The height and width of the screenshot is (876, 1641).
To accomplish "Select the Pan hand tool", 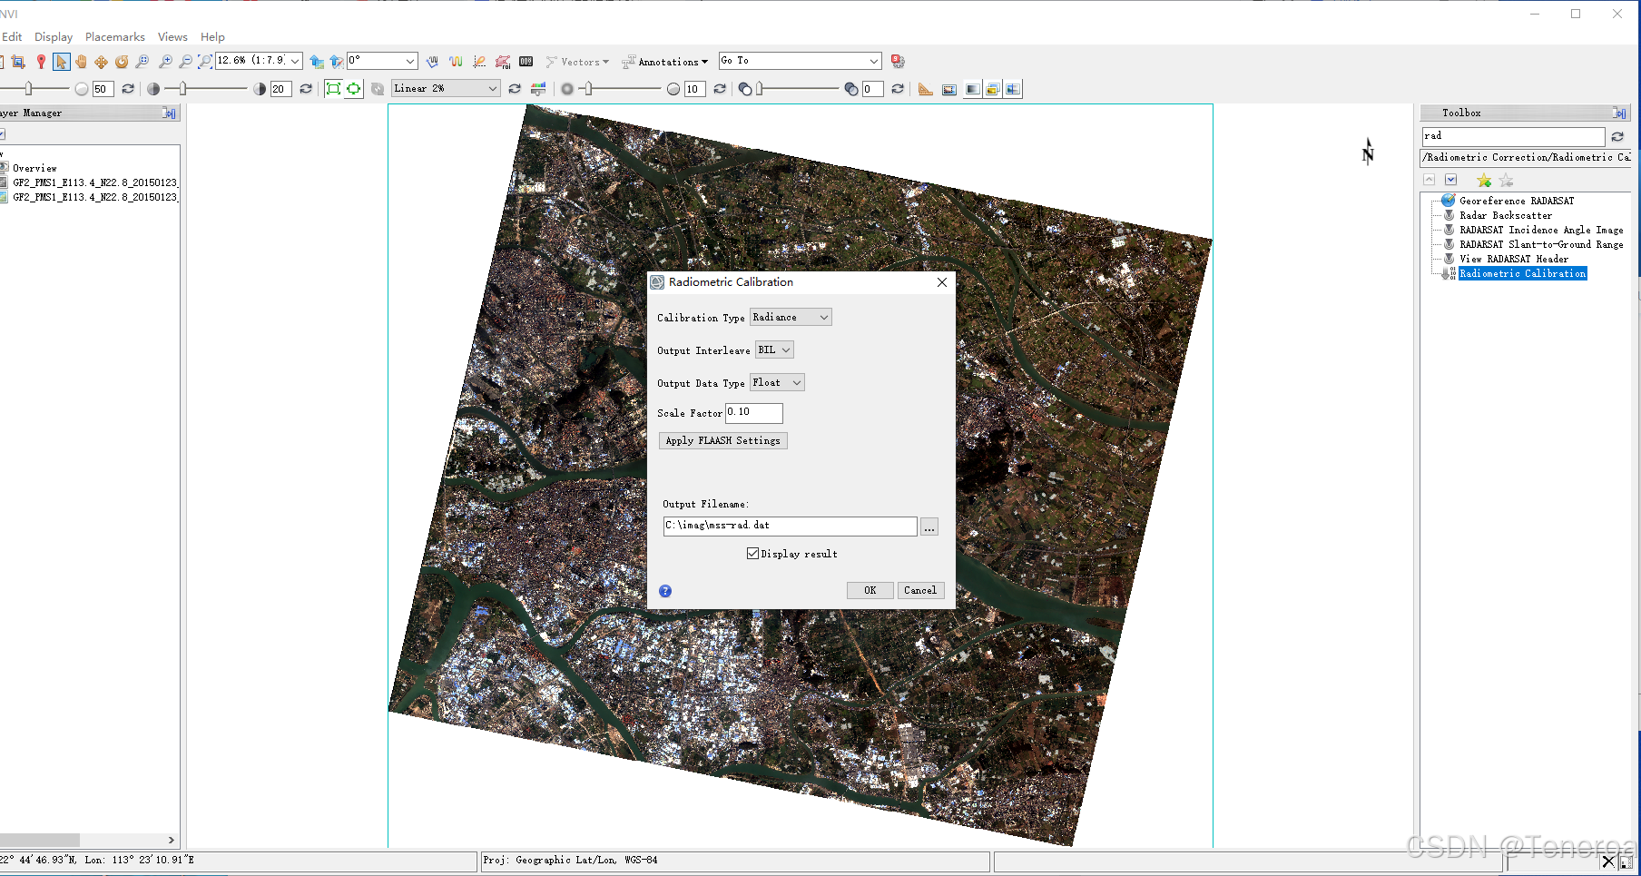I will pos(81,62).
